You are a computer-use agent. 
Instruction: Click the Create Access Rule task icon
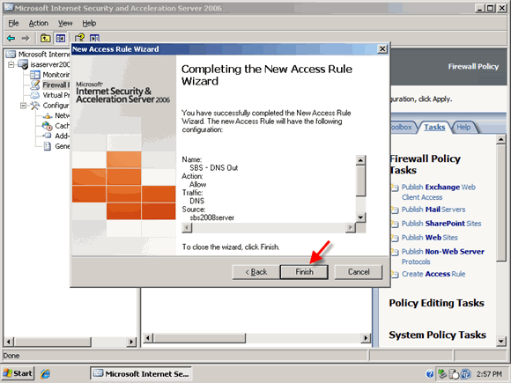pyautogui.click(x=395, y=274)
